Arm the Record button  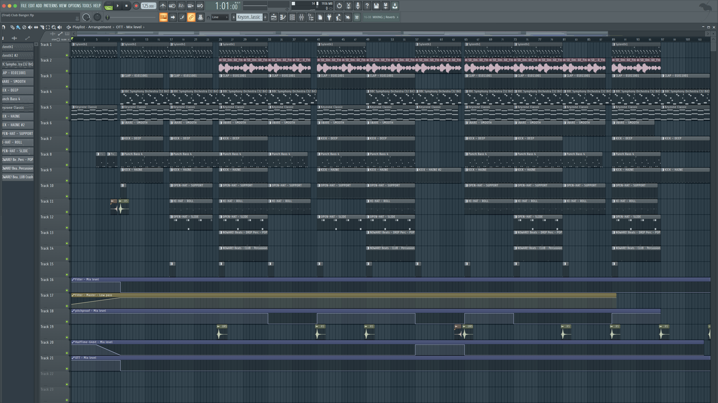136,6
